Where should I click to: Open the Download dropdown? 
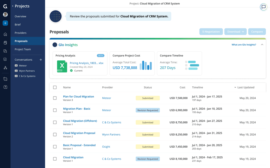[235, 32]
